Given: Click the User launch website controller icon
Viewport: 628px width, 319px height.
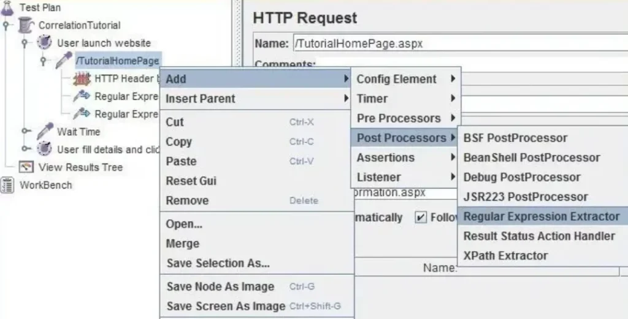Looking at the screenshot, I should [x=44, y=43].
